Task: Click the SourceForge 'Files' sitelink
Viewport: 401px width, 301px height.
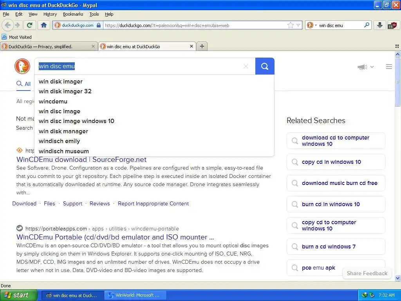Action: tap(49, 203)
